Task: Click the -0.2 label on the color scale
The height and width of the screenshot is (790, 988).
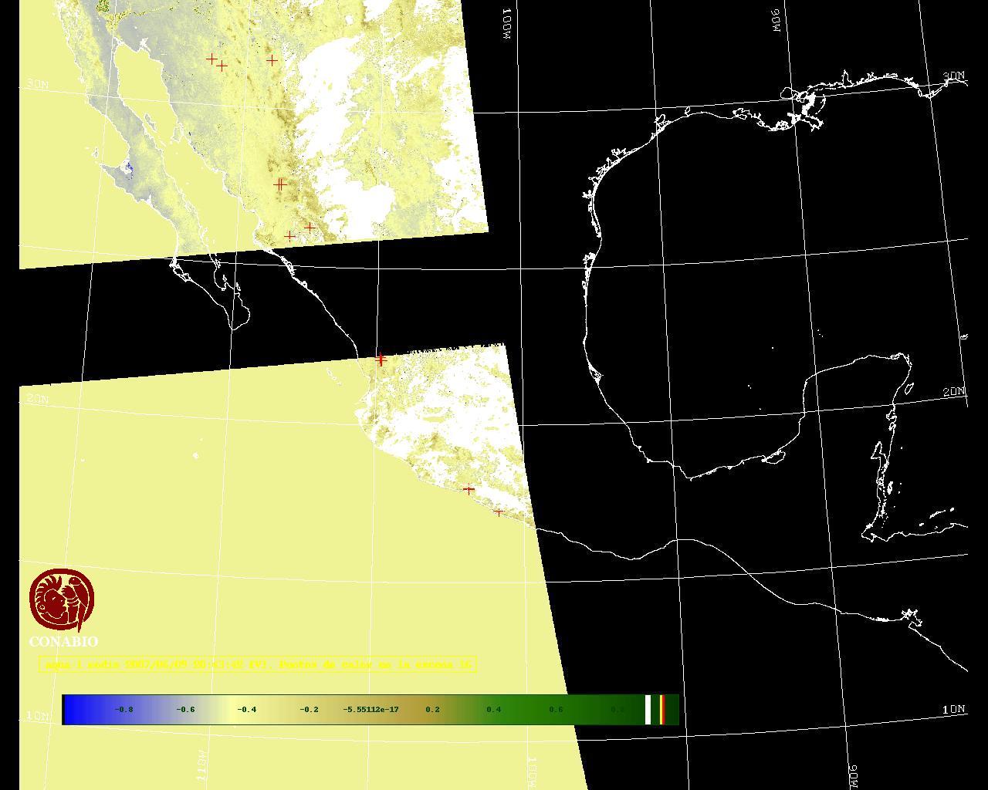Action: coord(309,710)
